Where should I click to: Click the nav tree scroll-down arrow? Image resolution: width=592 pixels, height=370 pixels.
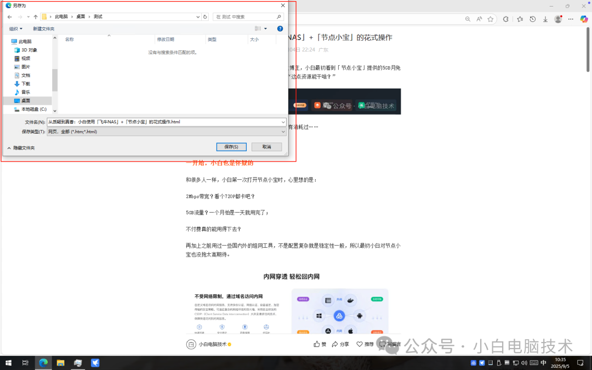55,111
